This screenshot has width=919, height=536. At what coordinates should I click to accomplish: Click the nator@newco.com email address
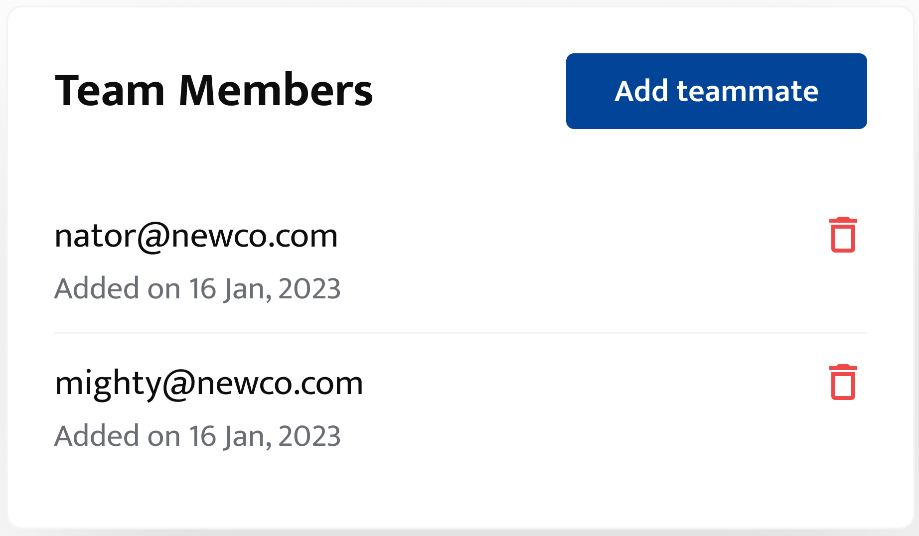tap(196, 236)
